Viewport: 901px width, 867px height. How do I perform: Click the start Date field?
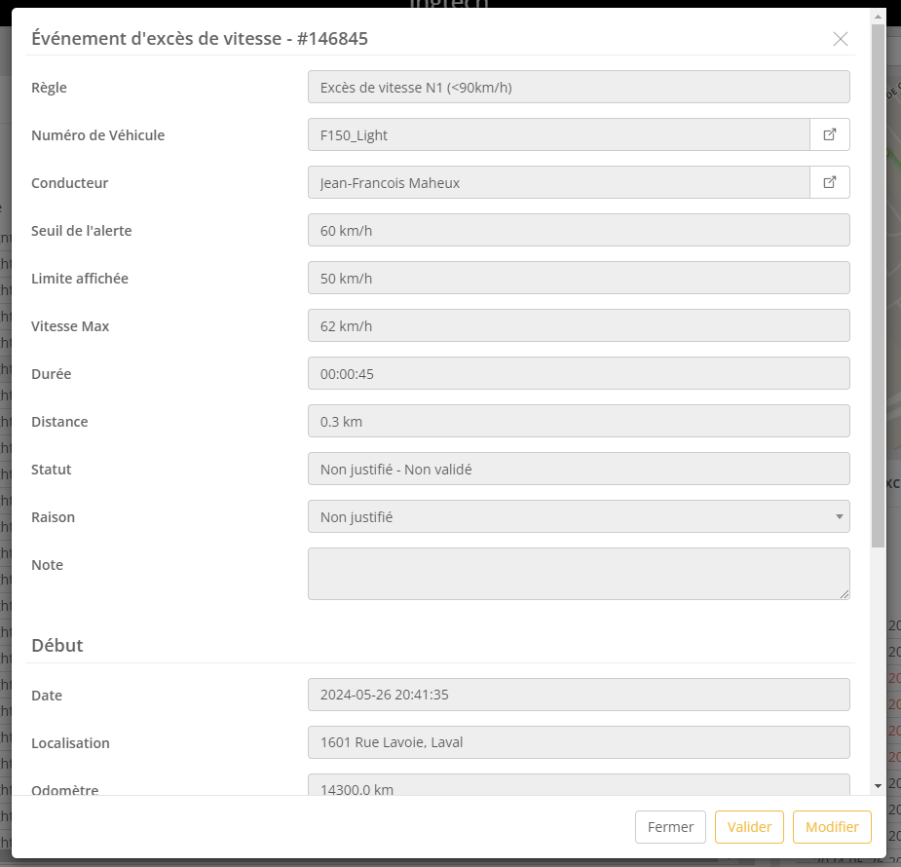(x=578, y=695)
